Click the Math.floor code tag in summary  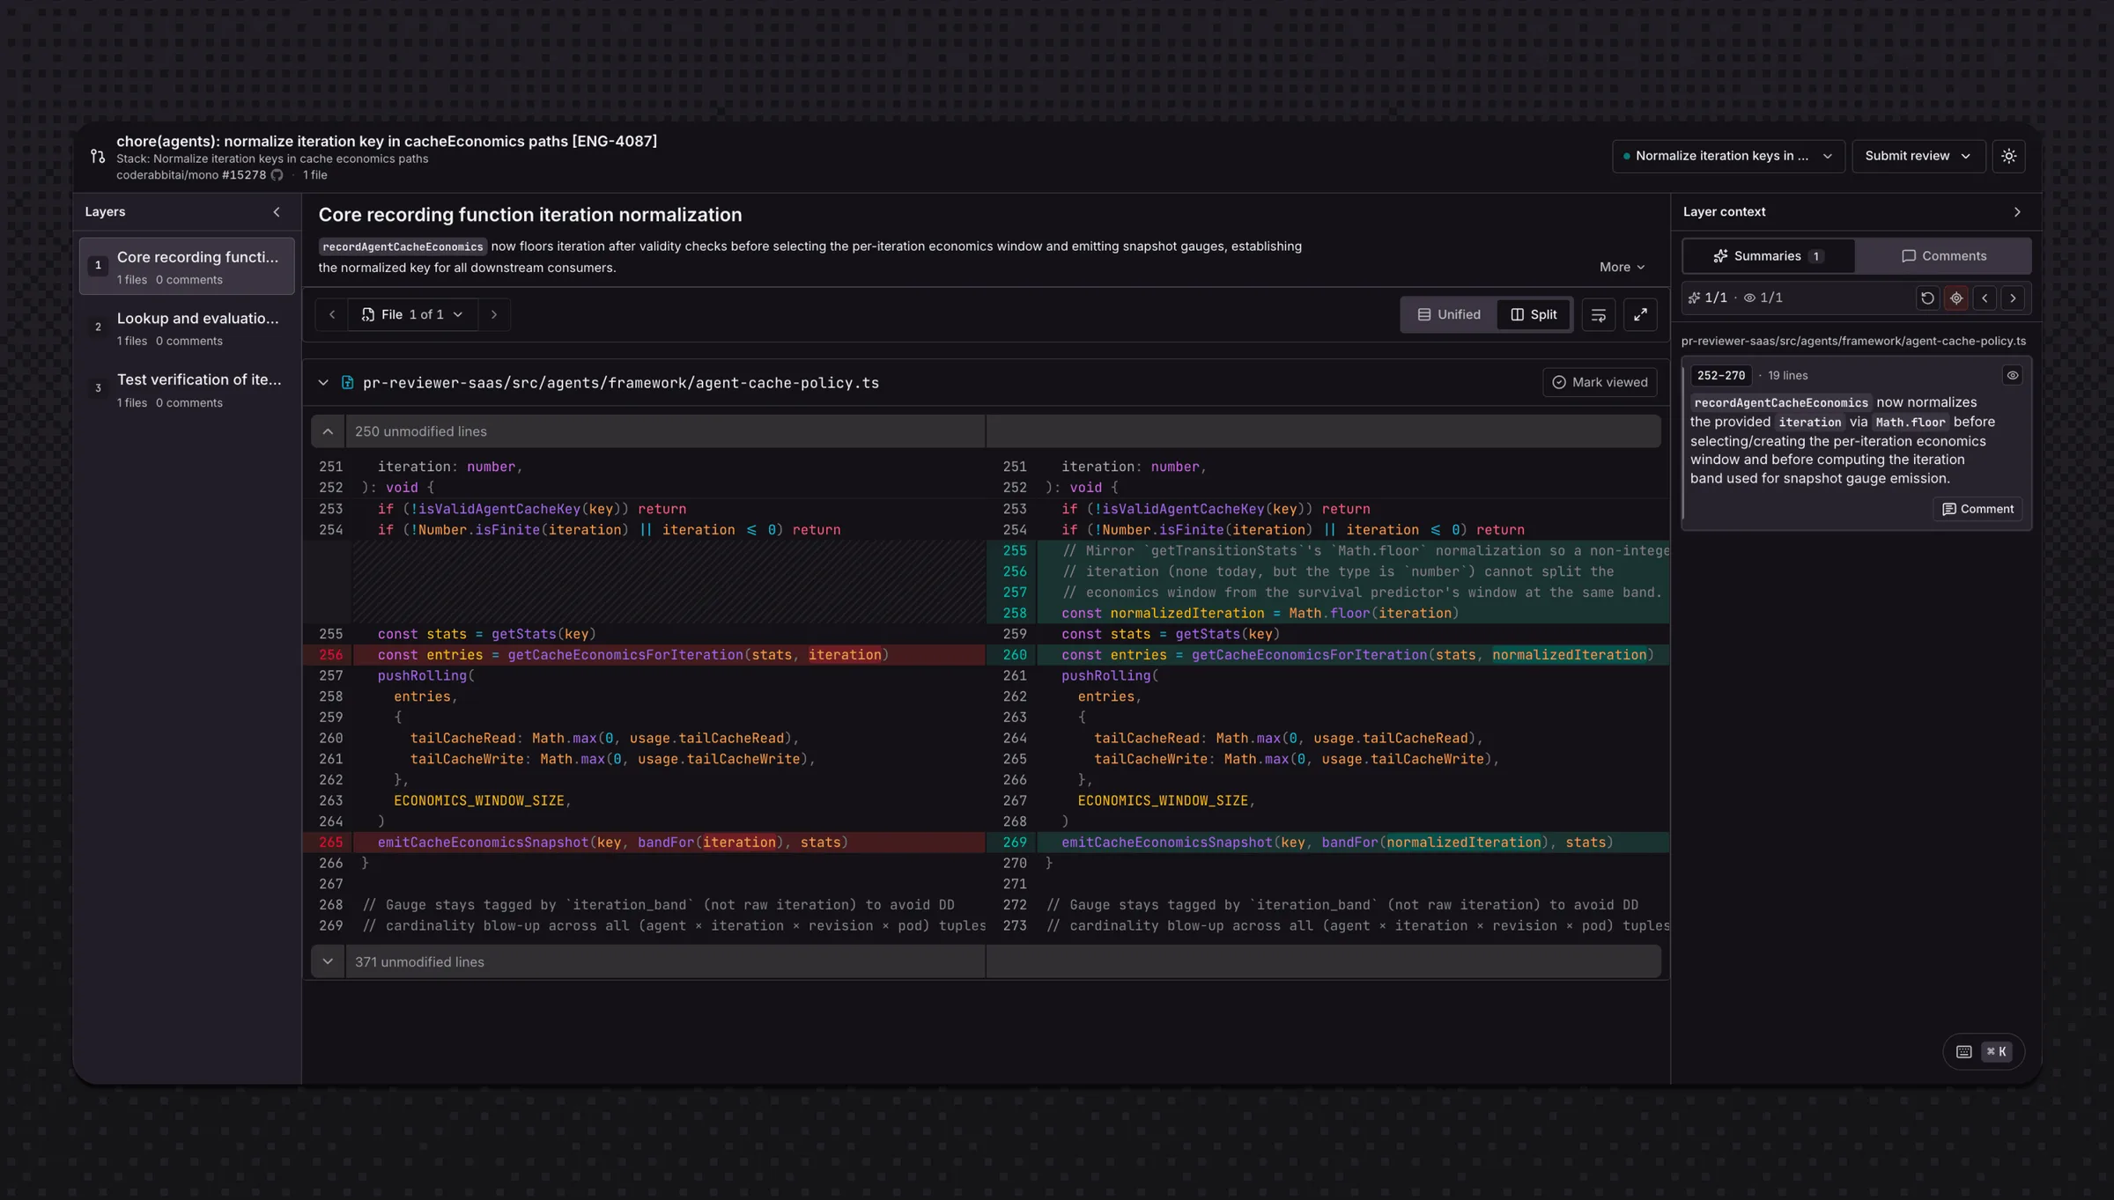coord(1910,423)
